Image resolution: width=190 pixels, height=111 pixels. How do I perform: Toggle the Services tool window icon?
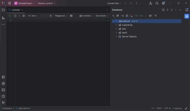(x=3, y=83)
